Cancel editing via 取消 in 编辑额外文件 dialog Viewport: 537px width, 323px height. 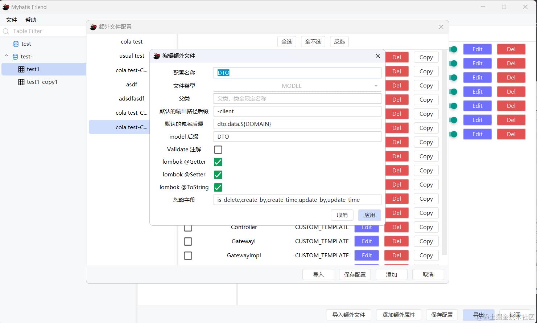(342, 215)
